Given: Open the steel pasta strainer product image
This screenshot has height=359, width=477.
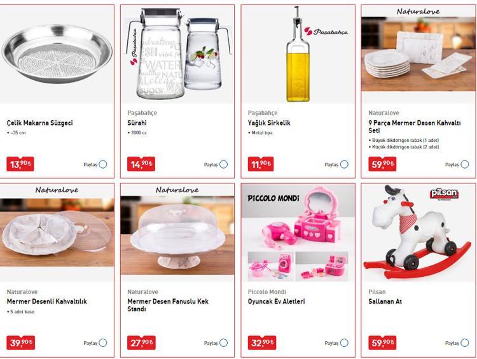Looking at the screenshot, I should [57, 54].
